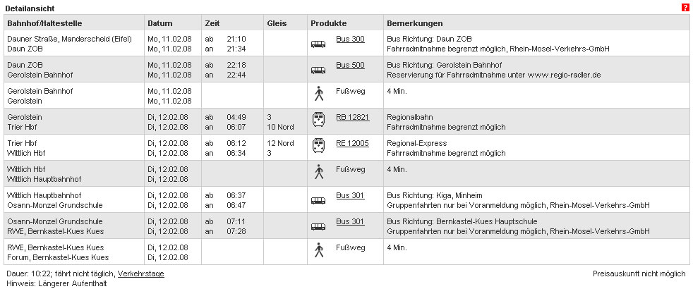Click the bus icon beside Bus 500
693x289 pixels.
(318, 70)
